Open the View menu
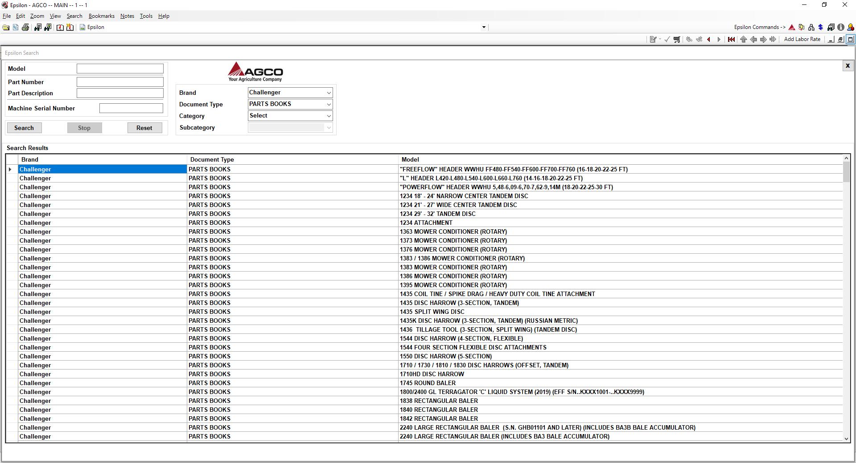This screenshot has width=856, height=463. click(55, 16)
